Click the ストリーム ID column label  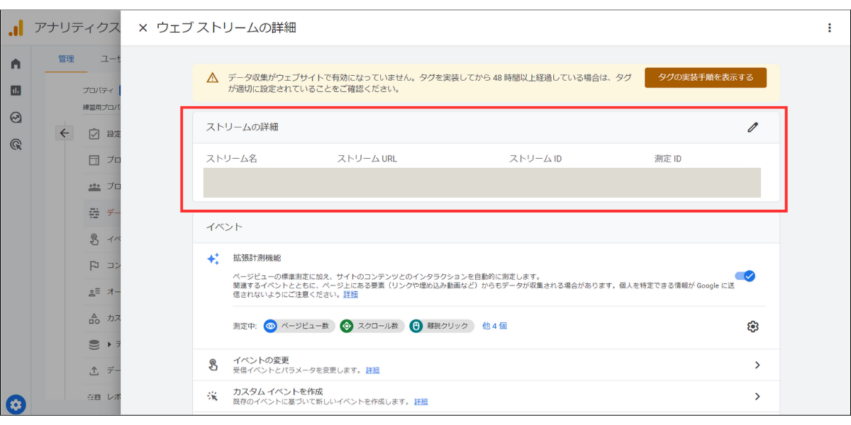(x=535, y=159)
